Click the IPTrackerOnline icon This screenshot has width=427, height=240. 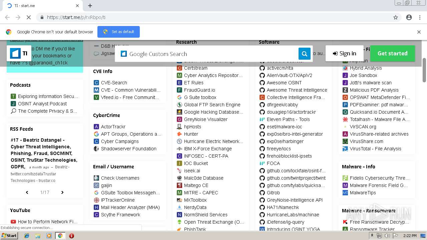(x=96, y=200)
